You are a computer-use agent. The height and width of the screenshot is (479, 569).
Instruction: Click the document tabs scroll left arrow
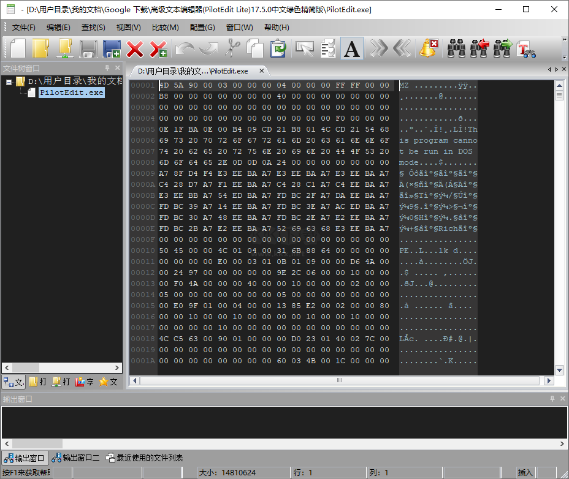coord(549,69)
